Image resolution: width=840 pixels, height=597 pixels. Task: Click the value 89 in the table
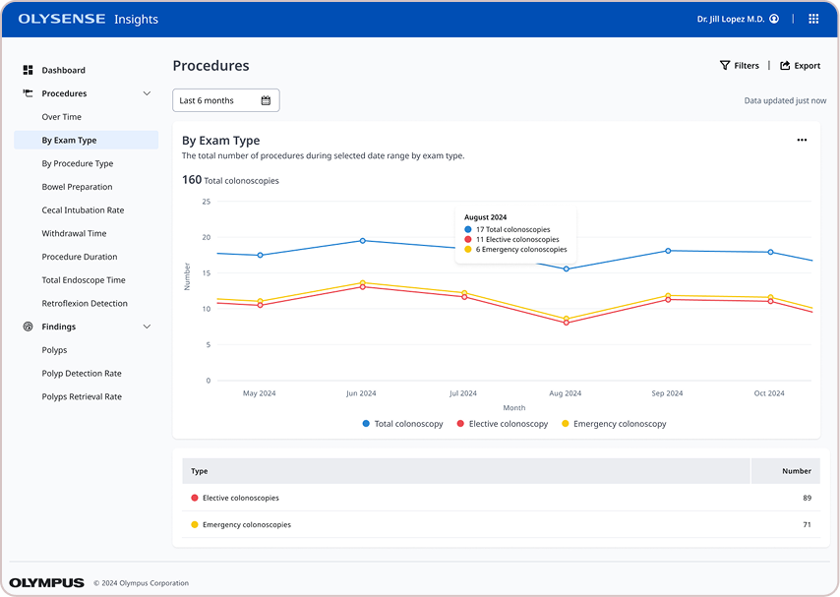(x=807, y=498)
